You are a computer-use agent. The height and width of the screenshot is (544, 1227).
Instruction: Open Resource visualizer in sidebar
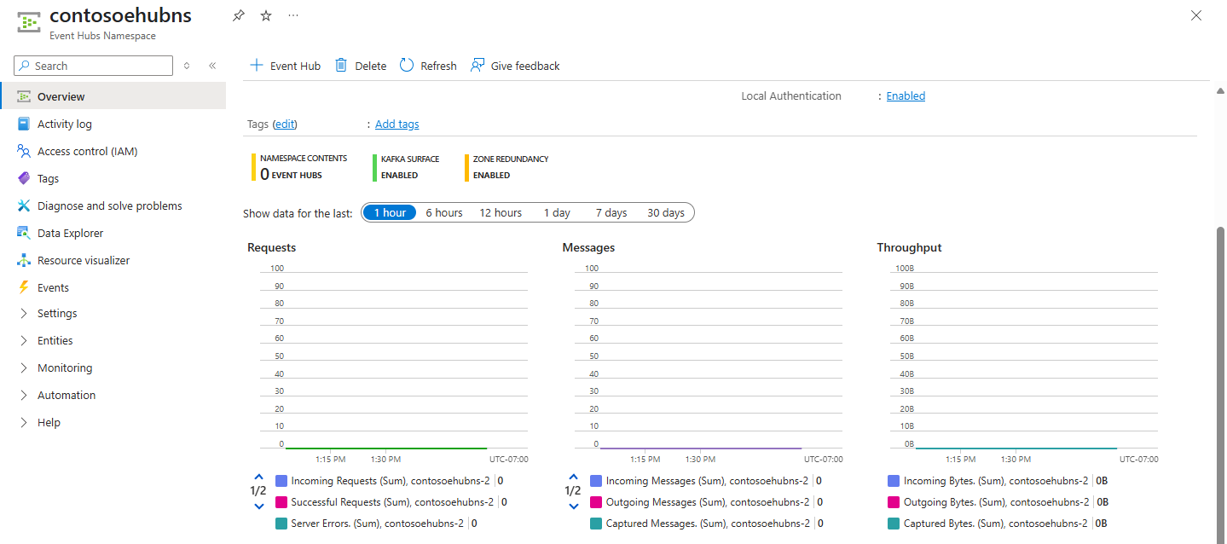click(x=84, y=260)
